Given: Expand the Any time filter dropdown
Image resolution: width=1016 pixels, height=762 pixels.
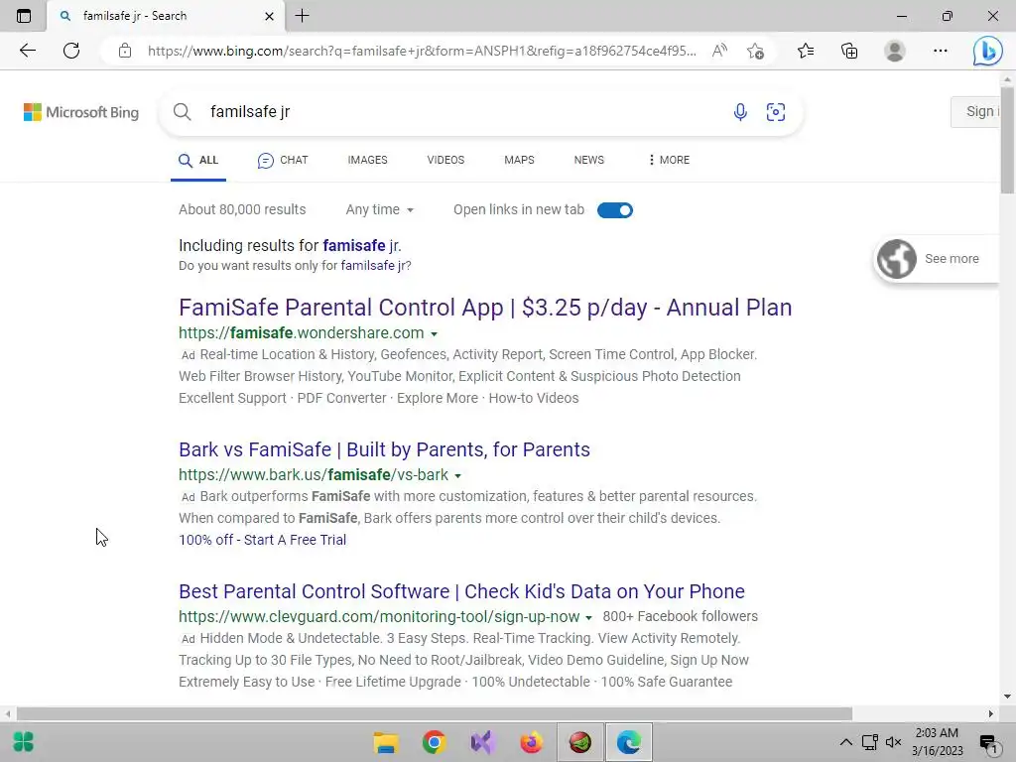Looking at the screenshot, I should (380, 209).
